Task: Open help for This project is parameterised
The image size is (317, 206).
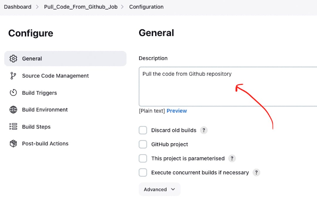Action: [232, 158]
